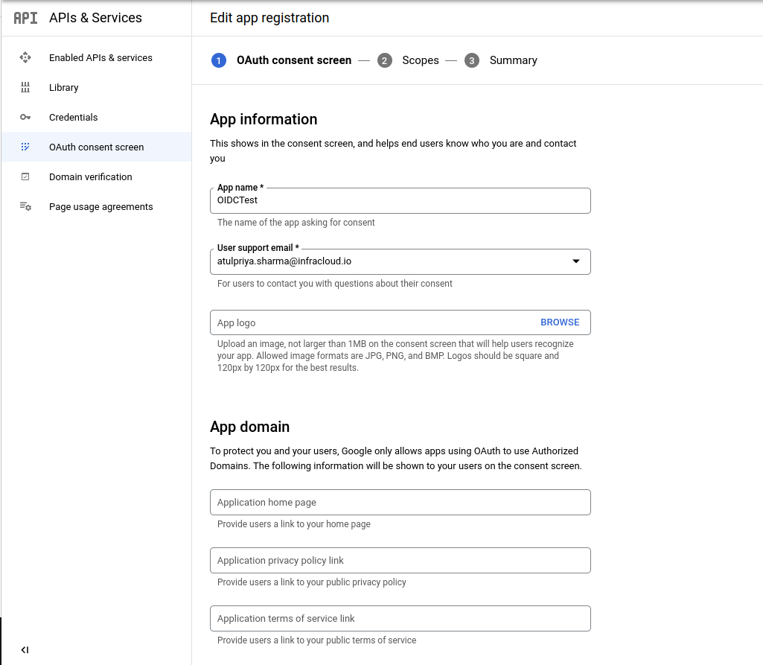This screenshot has width=763, height=665.
Task: Jump to step 2 Scopes
Action: pyautogui.click(x=408, y=60)
